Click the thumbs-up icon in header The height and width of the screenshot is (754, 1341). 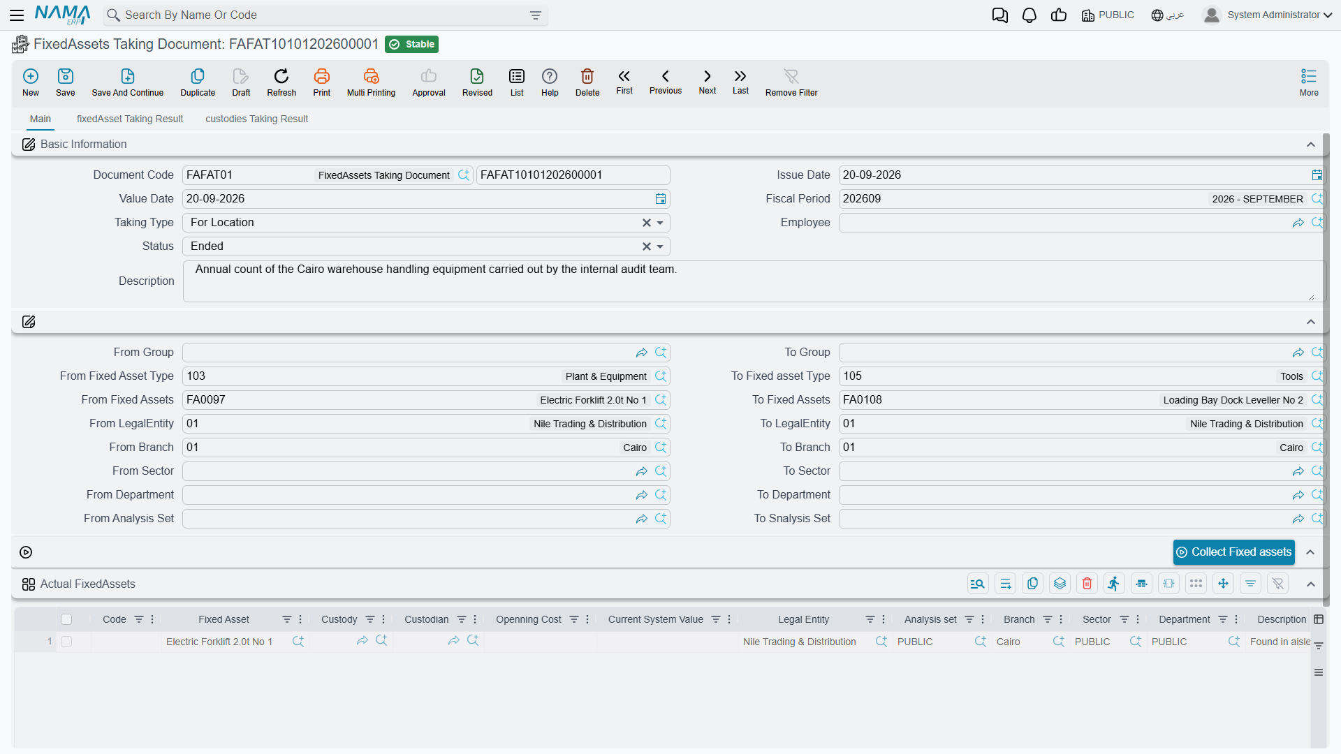coord(1059,15)
